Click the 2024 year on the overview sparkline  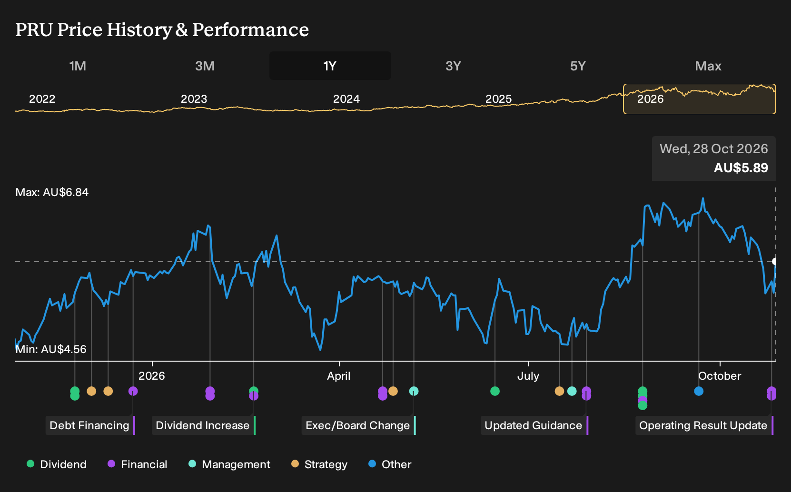(346, 99)
